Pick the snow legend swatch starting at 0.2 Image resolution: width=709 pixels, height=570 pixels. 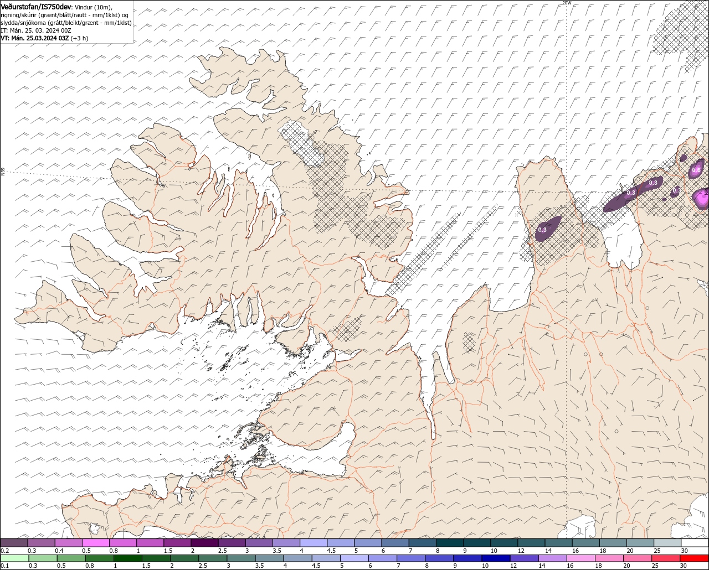pyautogui.click(x=14, y=543)
